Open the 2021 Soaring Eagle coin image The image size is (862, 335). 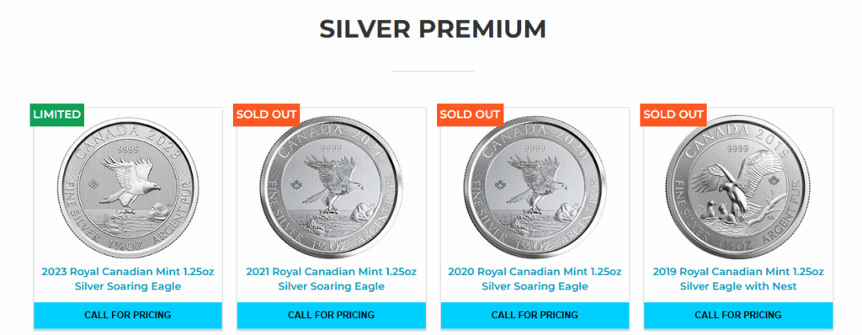tap(332, 189)
